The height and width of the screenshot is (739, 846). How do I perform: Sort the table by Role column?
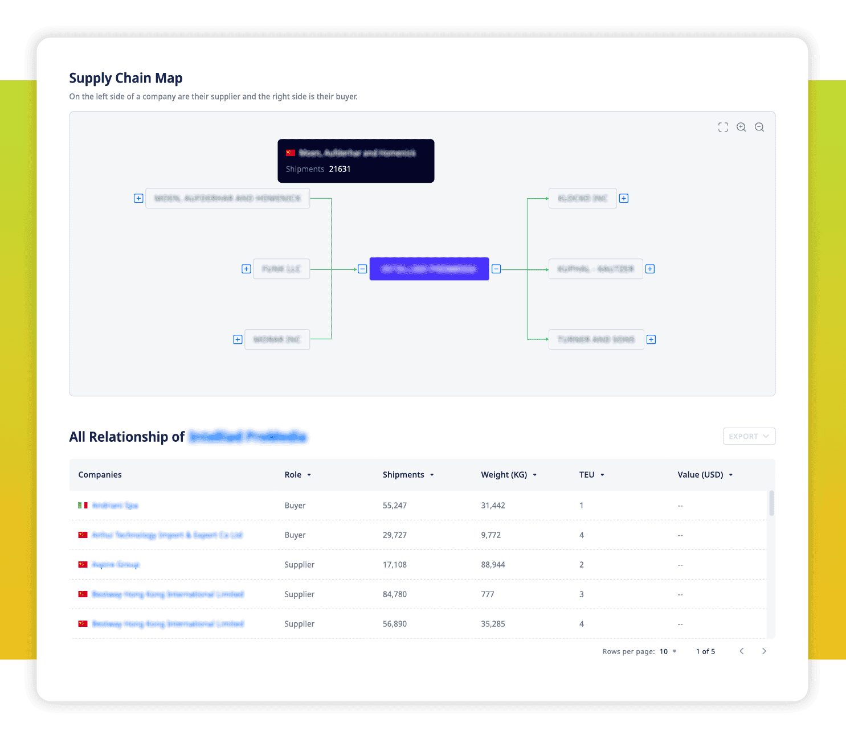[298, 475]
